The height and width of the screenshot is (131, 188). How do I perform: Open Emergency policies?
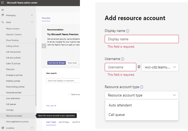(x=14, y=75)
